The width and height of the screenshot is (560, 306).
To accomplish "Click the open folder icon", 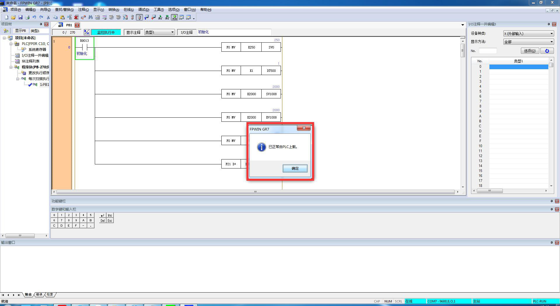I will pyautogui.click(x=13, y=18).
